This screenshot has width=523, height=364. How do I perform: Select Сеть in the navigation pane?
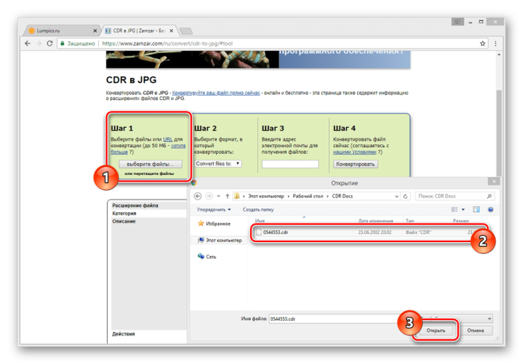[207, 256]
